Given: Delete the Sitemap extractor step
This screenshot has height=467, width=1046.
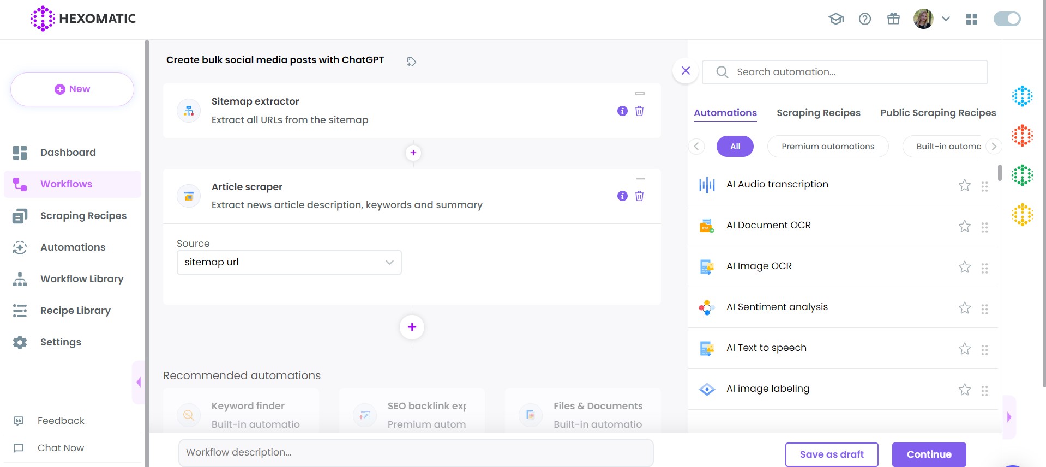Looking at the screenshot, I should [639, 111].
